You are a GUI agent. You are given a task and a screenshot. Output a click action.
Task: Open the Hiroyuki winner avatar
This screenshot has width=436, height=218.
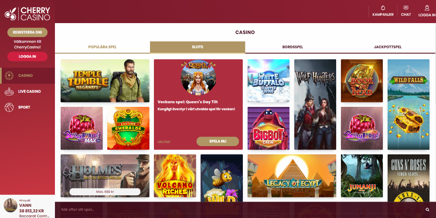pos(10,205)
